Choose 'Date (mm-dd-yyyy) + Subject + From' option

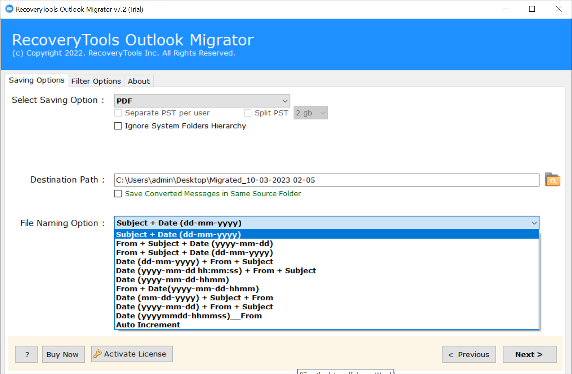327,298
